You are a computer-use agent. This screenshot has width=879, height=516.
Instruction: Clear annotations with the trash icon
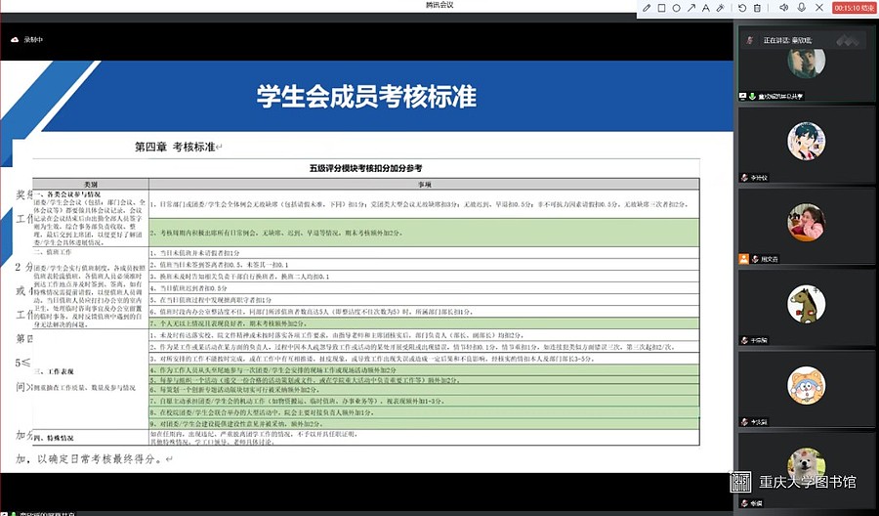click(x=757, y=8)
